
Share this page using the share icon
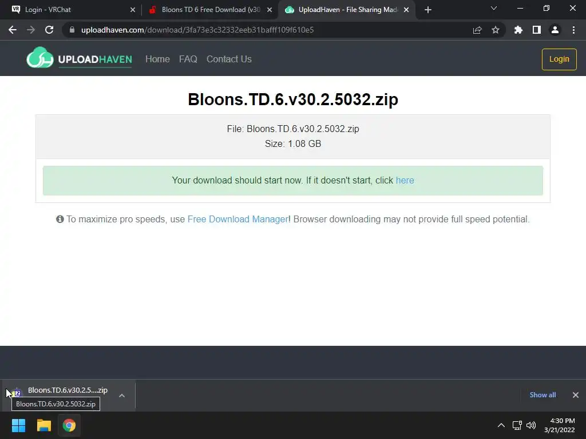[x=477, y=30]
